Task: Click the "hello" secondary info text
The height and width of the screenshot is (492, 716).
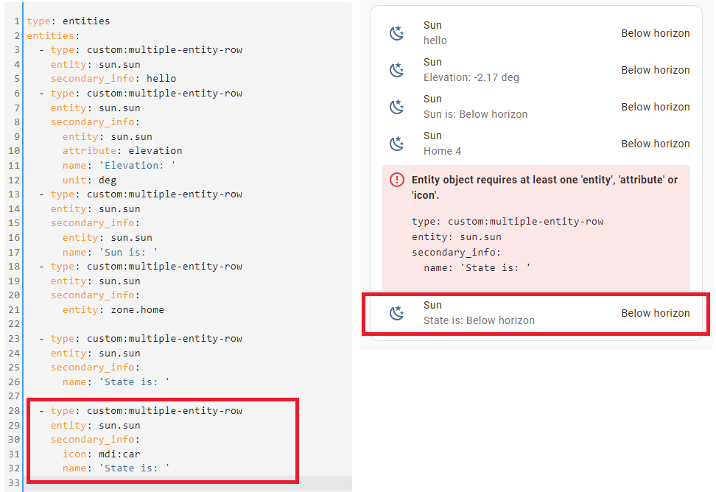Action: coord(435,41)
